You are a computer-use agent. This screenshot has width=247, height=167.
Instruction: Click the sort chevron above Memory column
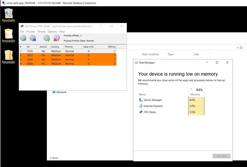click(x=191, y=89)
